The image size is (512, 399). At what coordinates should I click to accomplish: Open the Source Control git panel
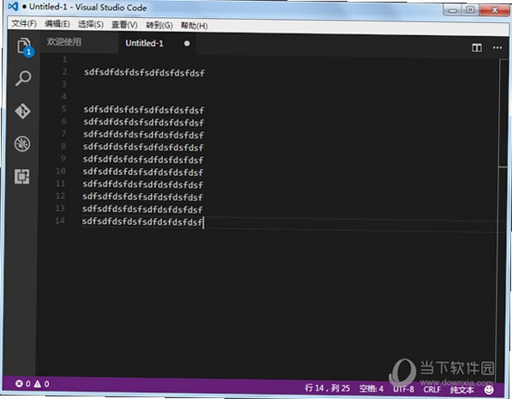(22, 111)
